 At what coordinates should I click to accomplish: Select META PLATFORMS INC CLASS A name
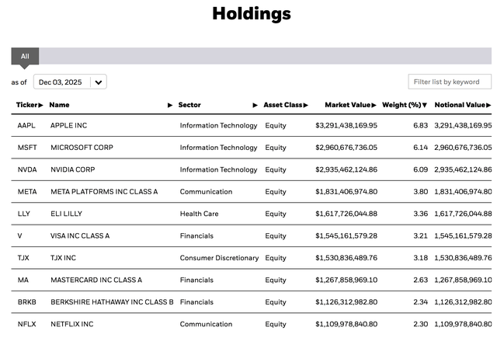(104, 192)
